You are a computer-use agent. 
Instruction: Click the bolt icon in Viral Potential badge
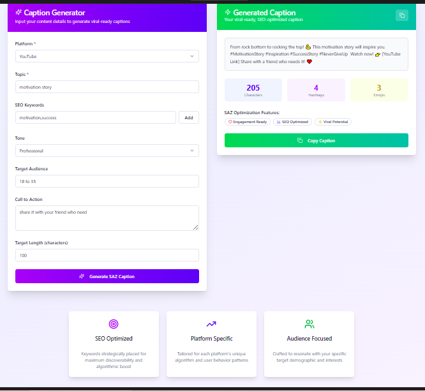320,122
